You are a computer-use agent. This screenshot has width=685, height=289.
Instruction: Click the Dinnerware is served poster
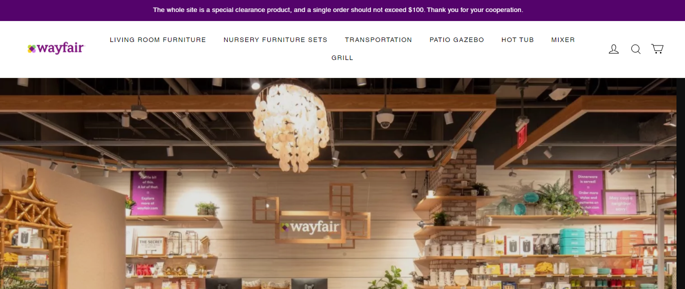coord(587,192)
